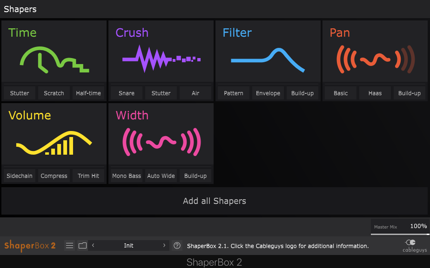The height and width of the screenshot is (268, 430).
Task: Click the Add all Shapers button
Action: 215,201
